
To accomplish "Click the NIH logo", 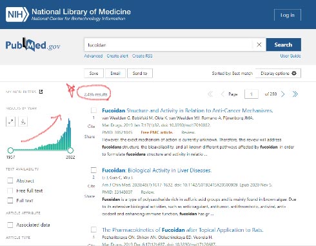I will click(17, 14).
